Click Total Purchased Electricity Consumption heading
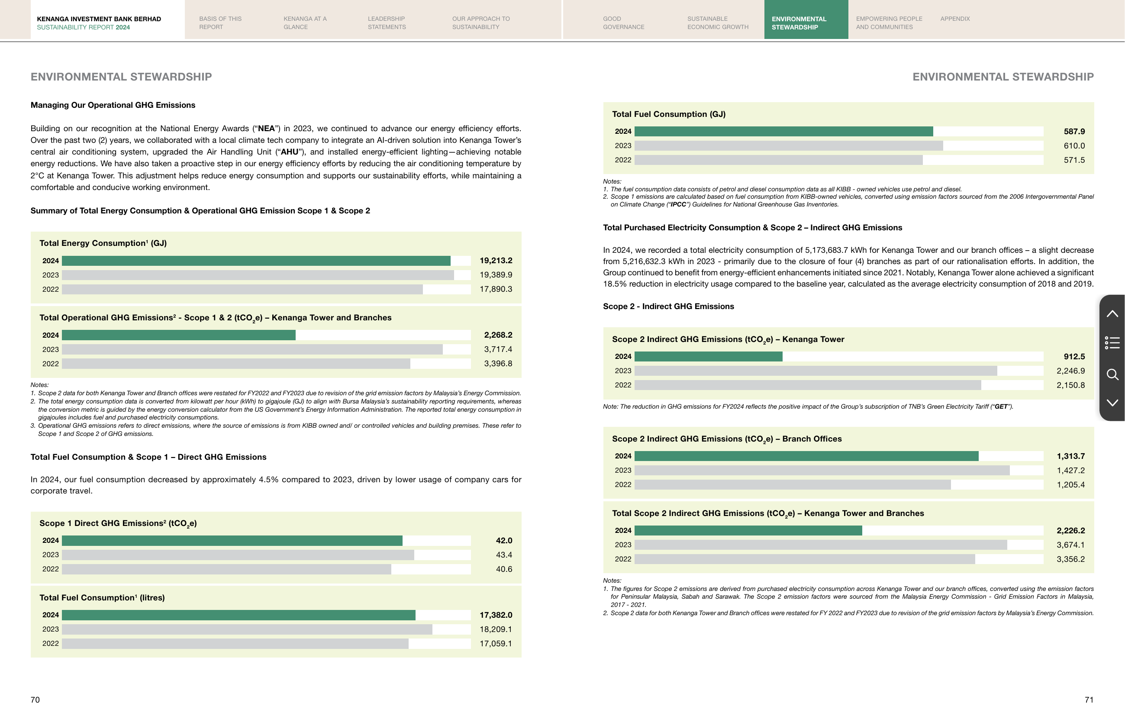Screen dimensions: 1125x716 coord(752,228)
